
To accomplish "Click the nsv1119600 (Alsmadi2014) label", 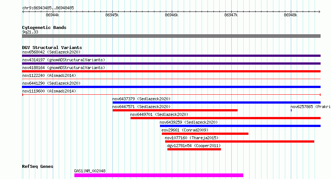I will 49,91.
